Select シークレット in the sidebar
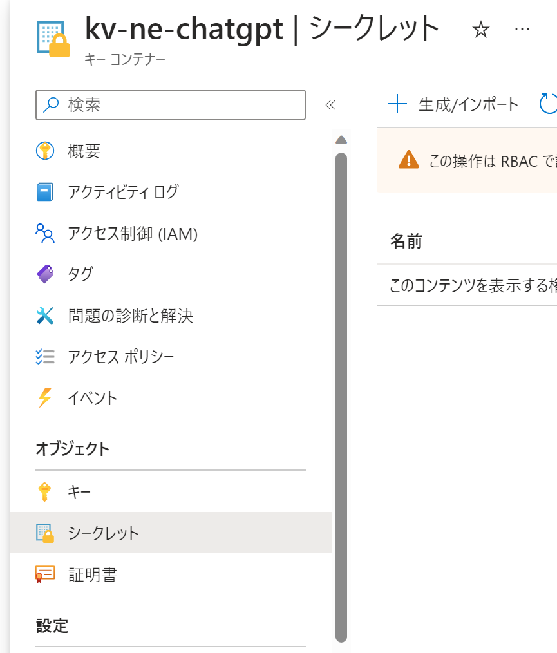This screenshot has height=653, width=557. click(103, 533)
